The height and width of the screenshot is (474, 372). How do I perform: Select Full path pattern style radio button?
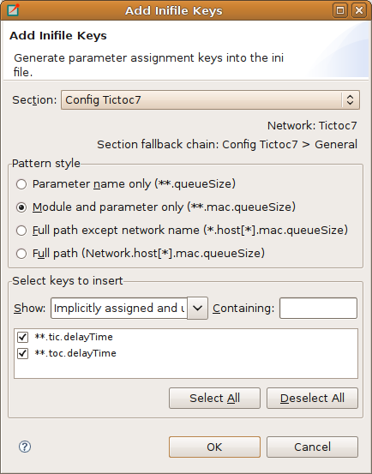21,254
